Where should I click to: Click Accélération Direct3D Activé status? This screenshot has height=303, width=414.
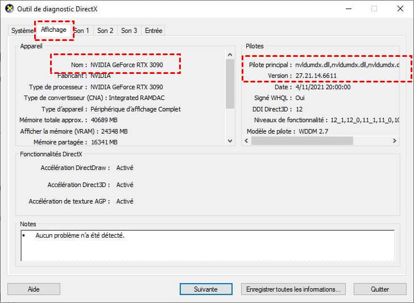[125, 185]
